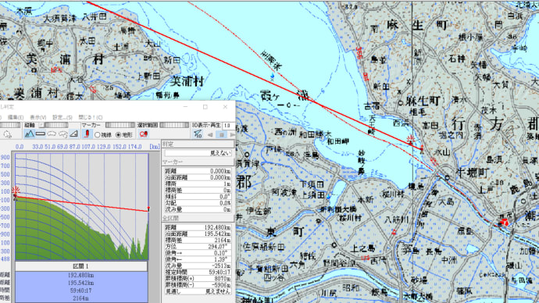Click the マーカー toolbar grip bar
This screenshot has width=539, height=303.
pos(120,125)
